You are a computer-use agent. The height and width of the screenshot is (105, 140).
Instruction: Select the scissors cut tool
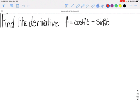(102, 6)
